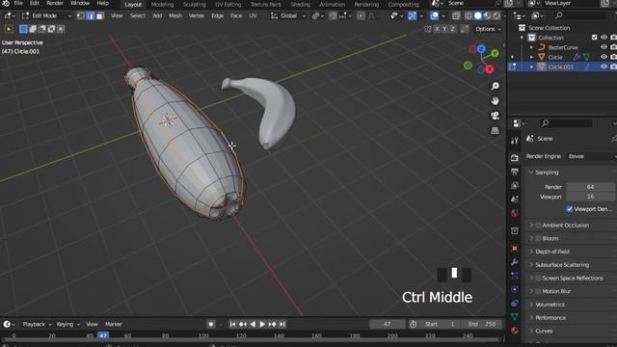Viewport: 617px width, 347px height.
Task: Open the Global orientation dropdown
Action: pos(288,16)
